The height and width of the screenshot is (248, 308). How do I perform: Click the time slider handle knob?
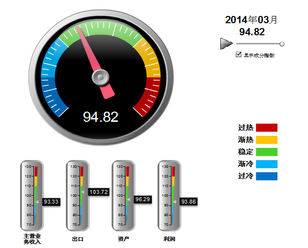[x=282, y=44]
